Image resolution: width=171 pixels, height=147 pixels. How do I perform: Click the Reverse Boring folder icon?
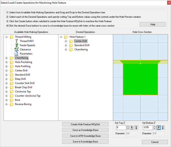coord(12,104)
